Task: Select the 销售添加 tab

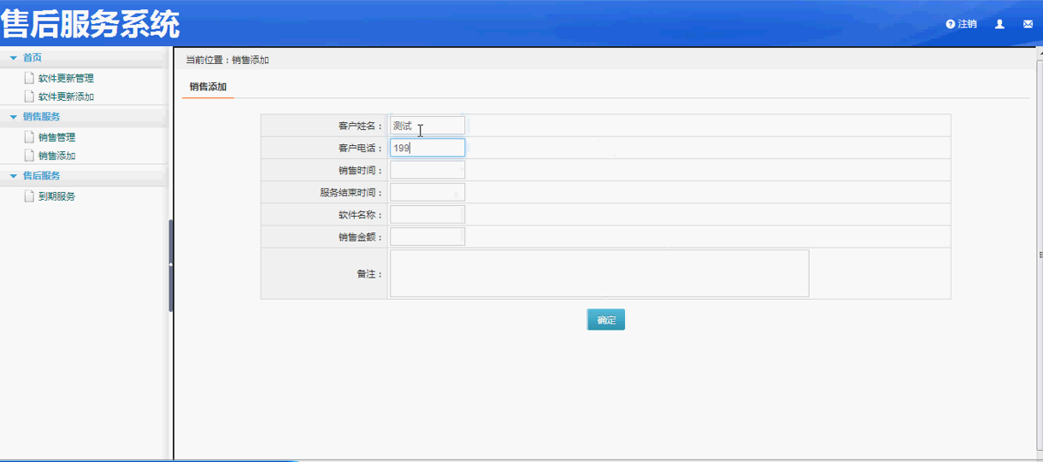Action: [208, 87]
